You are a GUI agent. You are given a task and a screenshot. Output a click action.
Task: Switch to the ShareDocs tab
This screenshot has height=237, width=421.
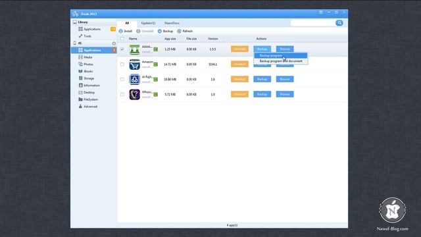[172, 23]
